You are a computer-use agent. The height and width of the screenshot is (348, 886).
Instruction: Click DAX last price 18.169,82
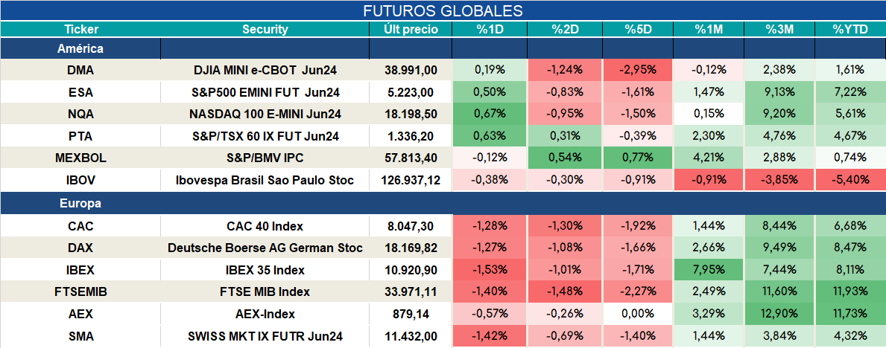pyautogui.click(x=411, y=248)
